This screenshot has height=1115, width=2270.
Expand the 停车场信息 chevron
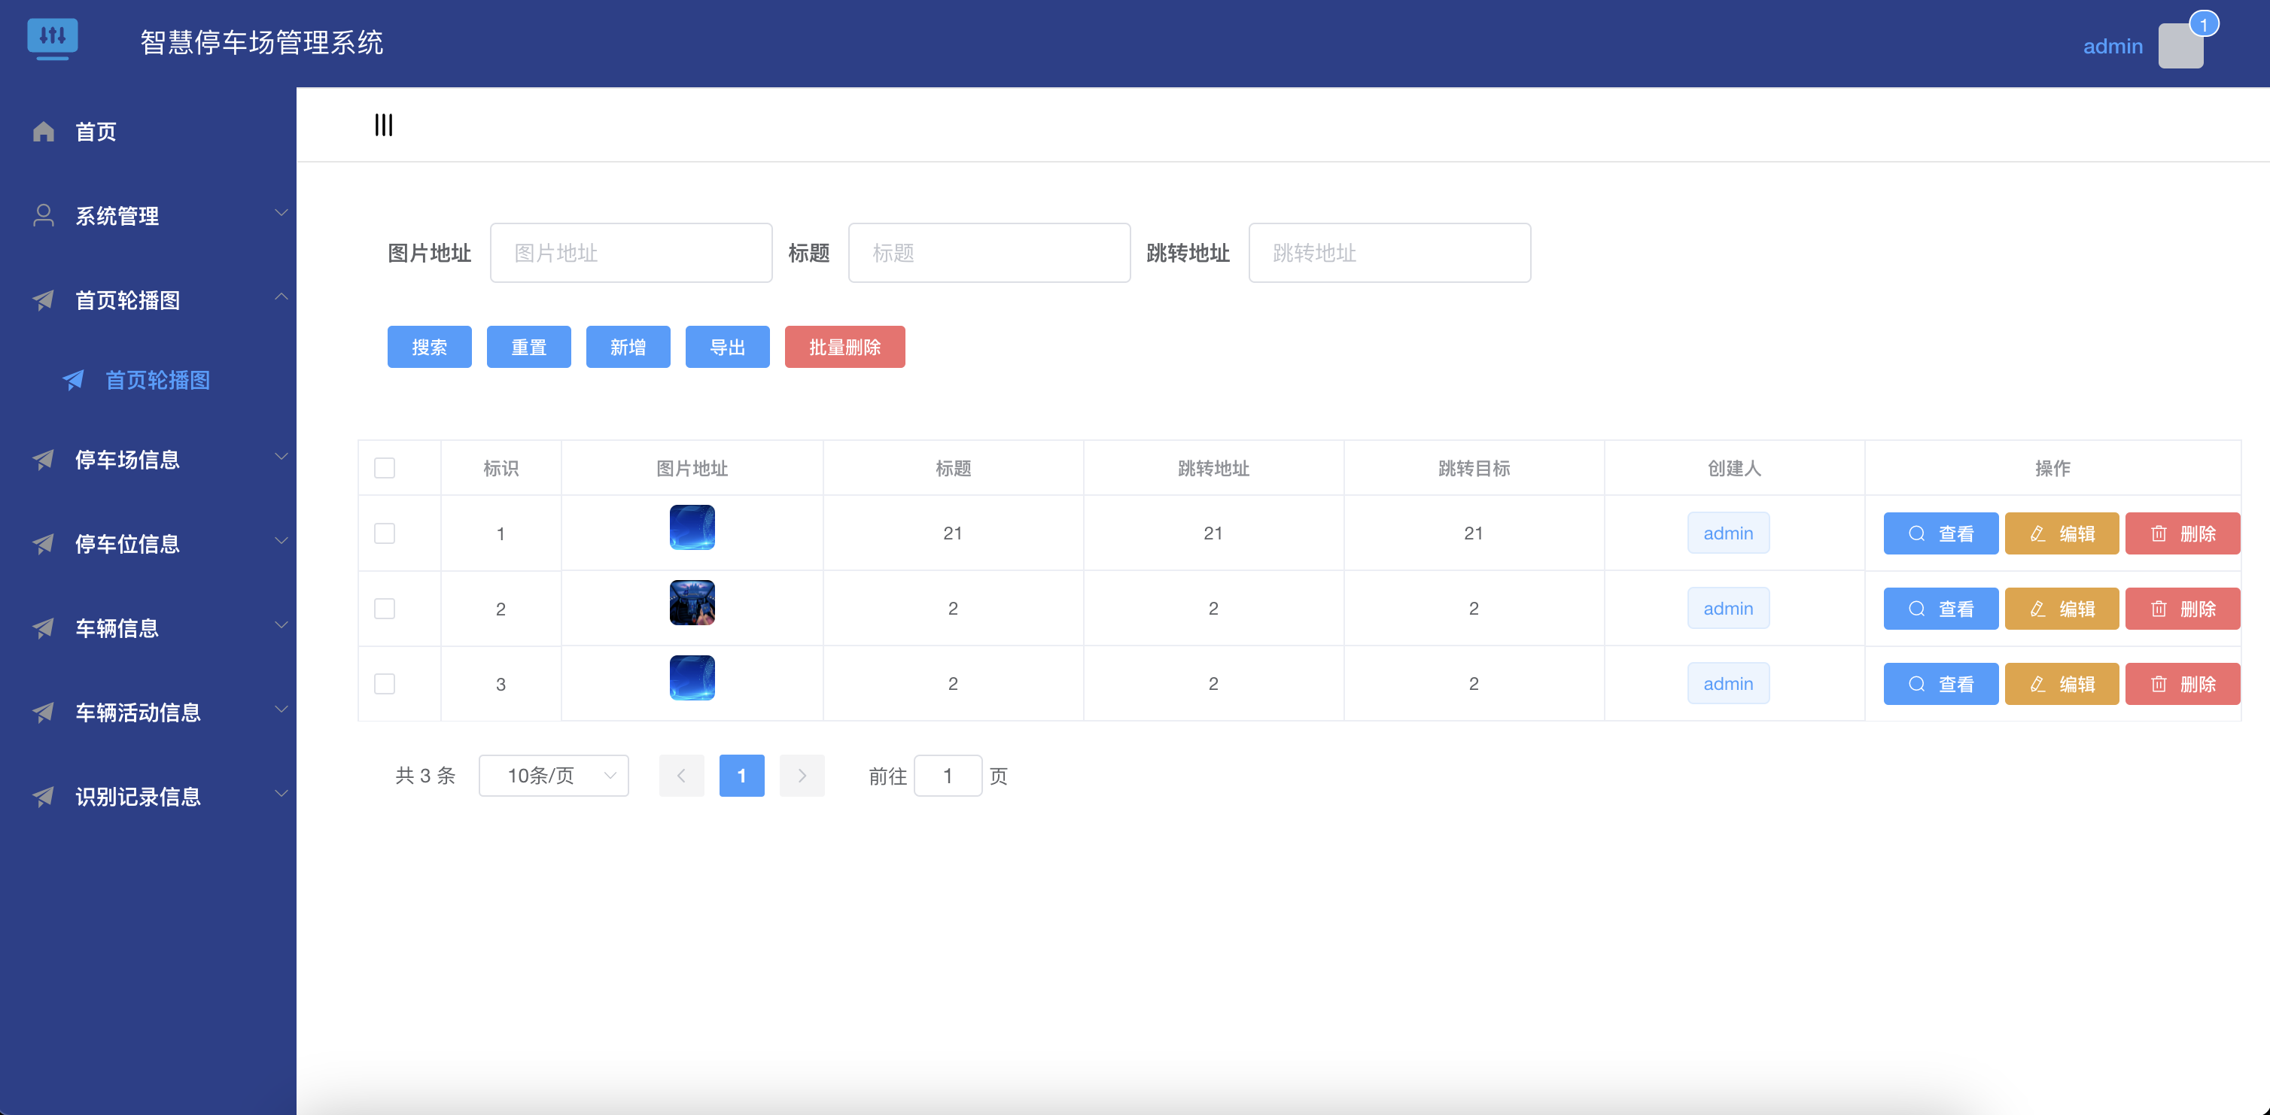pos(281,456)
